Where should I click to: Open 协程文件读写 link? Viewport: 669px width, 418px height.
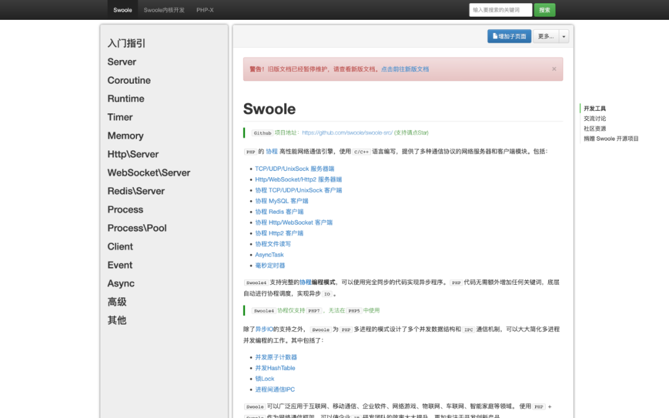coord(273,244)
